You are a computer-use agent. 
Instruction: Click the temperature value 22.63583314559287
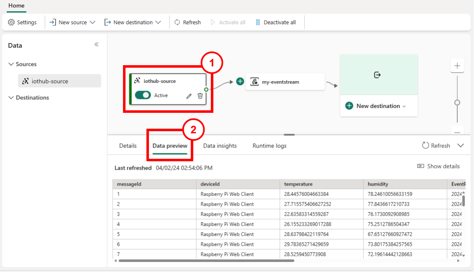click(306, 214)
